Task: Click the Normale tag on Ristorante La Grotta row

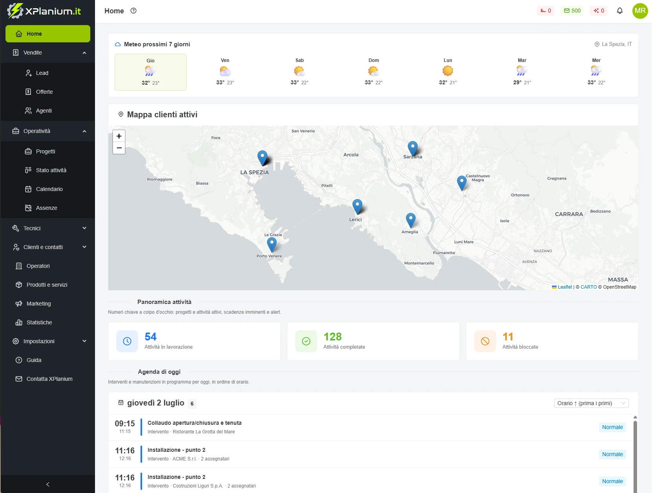Action: click(x=612, y=427)
